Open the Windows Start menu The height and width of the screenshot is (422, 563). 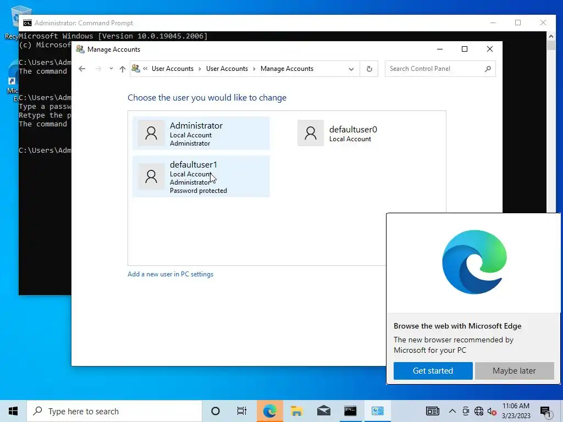click(x=13, y=411)
